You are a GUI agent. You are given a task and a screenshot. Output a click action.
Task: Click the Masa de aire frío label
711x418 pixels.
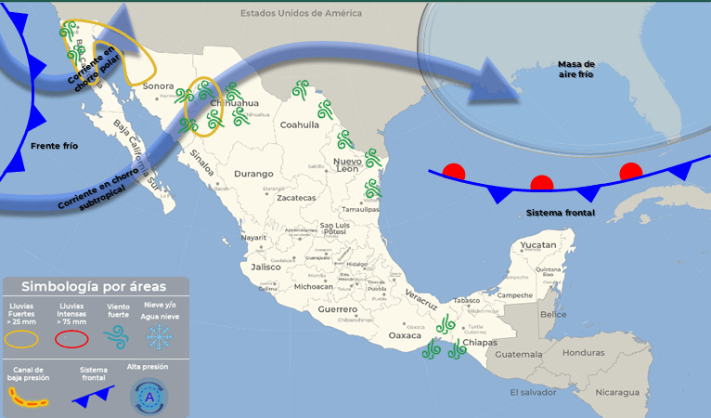(575, 70)
